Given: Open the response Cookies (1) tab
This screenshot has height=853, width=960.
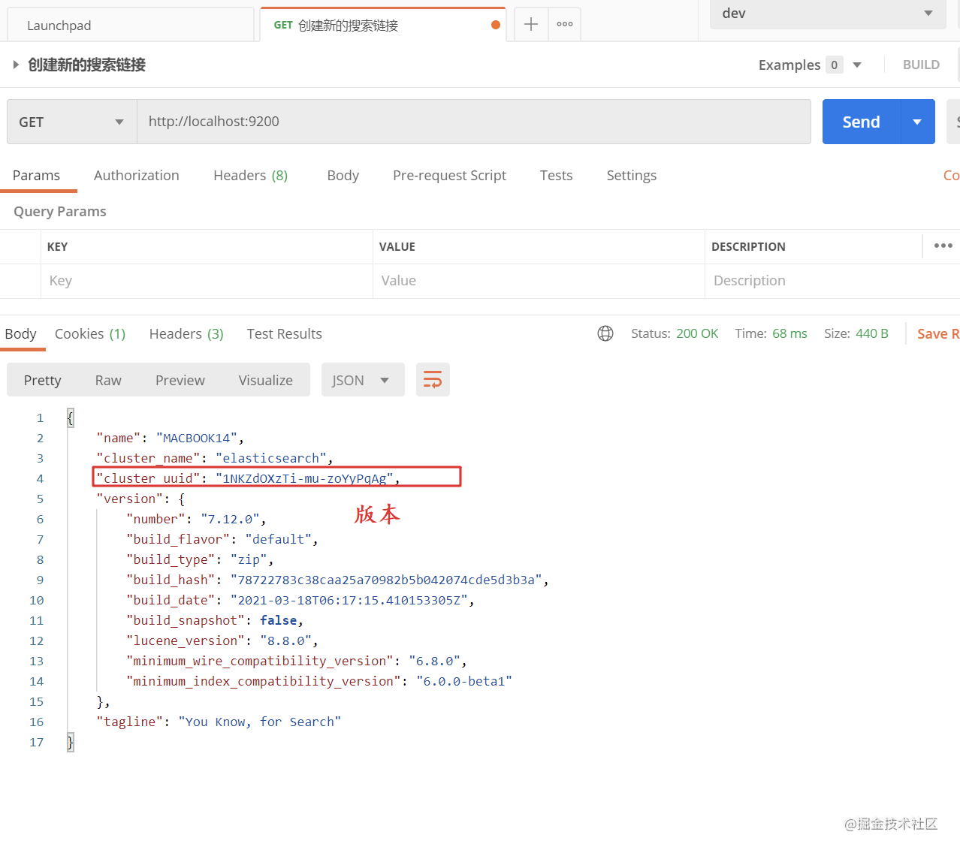Looking at the screenshot, I should [x=90, y=333].
